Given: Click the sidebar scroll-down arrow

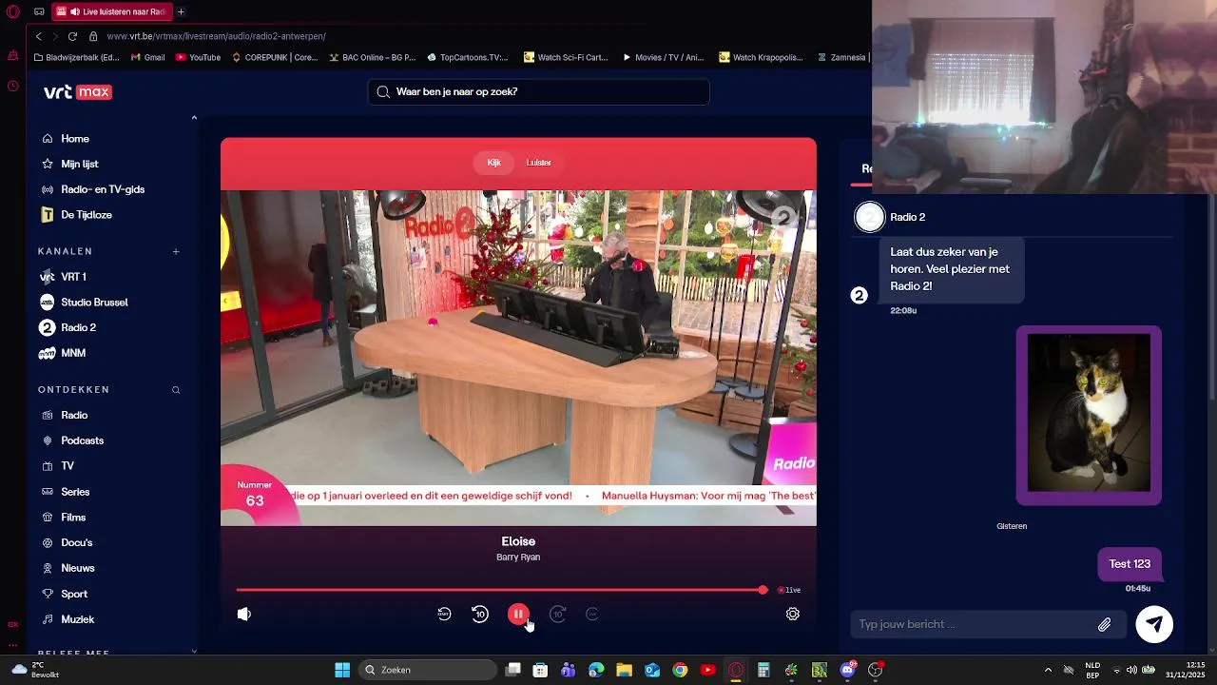Looking at the screenshot, I should [194, 651].
